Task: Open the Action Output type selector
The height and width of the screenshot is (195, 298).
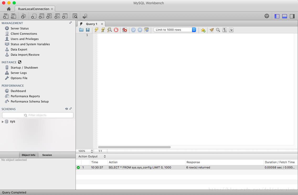Action: click(105, 156)
